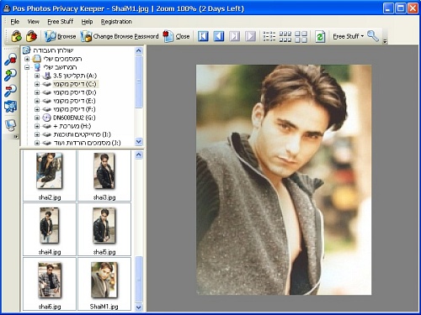Select the zoom out magnifier tool

pos(11,91)
